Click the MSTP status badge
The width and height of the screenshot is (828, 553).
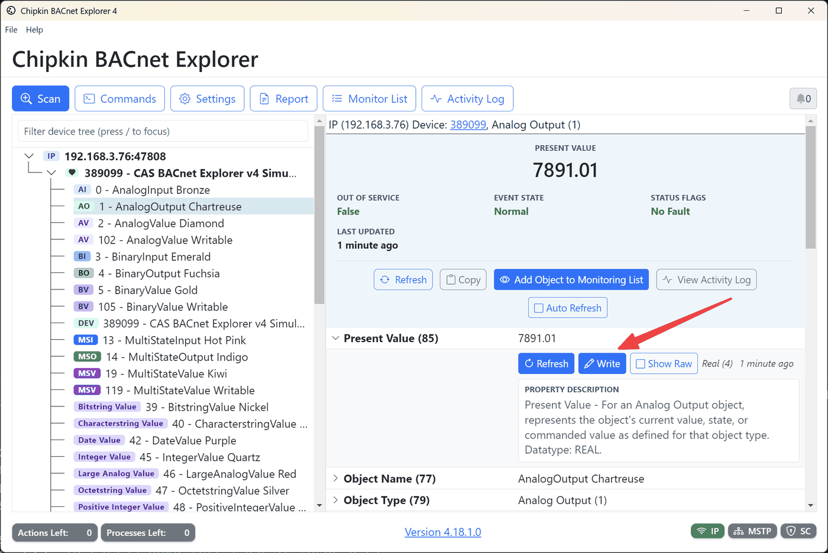pyautogui.click(x=752, y=531)
